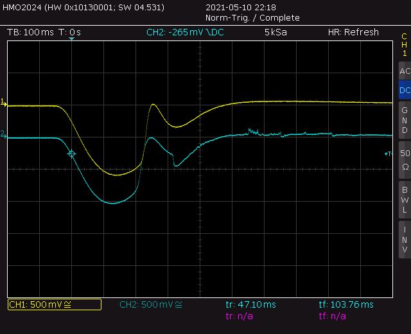Click the 5 kSa sample rate readout

tap(275, 32)
